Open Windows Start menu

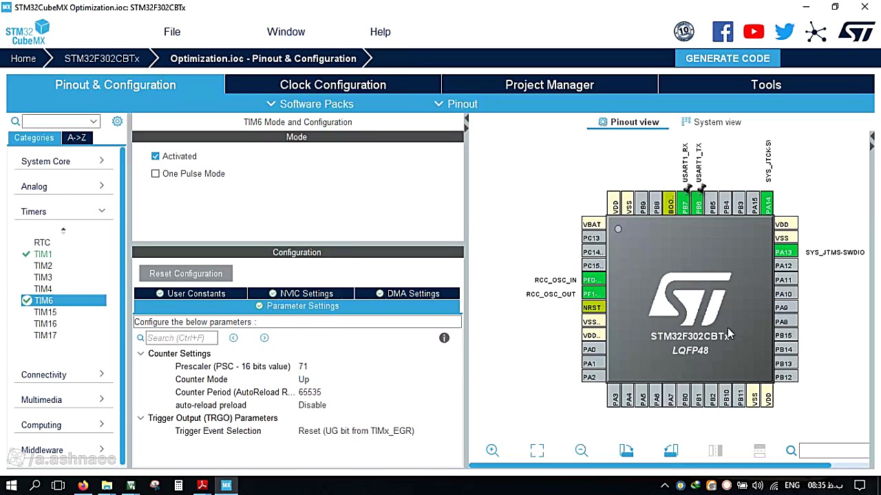point(11,485)
